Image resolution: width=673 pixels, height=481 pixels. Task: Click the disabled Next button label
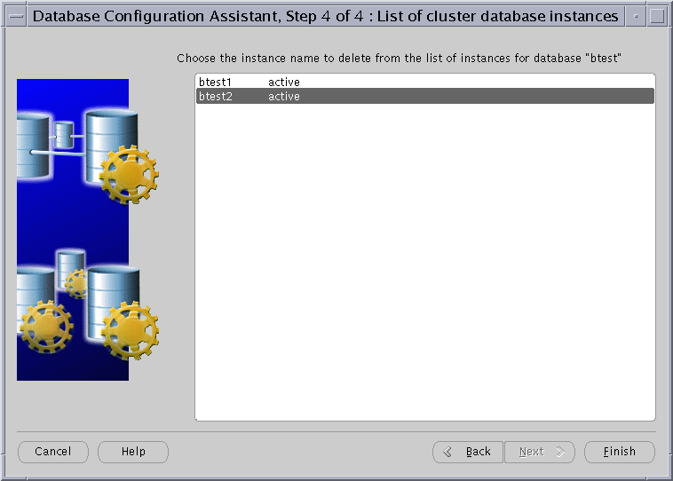pos(531,452)
